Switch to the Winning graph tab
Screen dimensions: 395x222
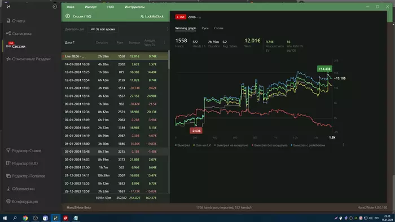click(x=186, y=28)
